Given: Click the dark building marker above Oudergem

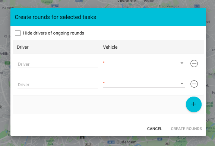Looking at the screenshot, I should [x=82, y=137].
